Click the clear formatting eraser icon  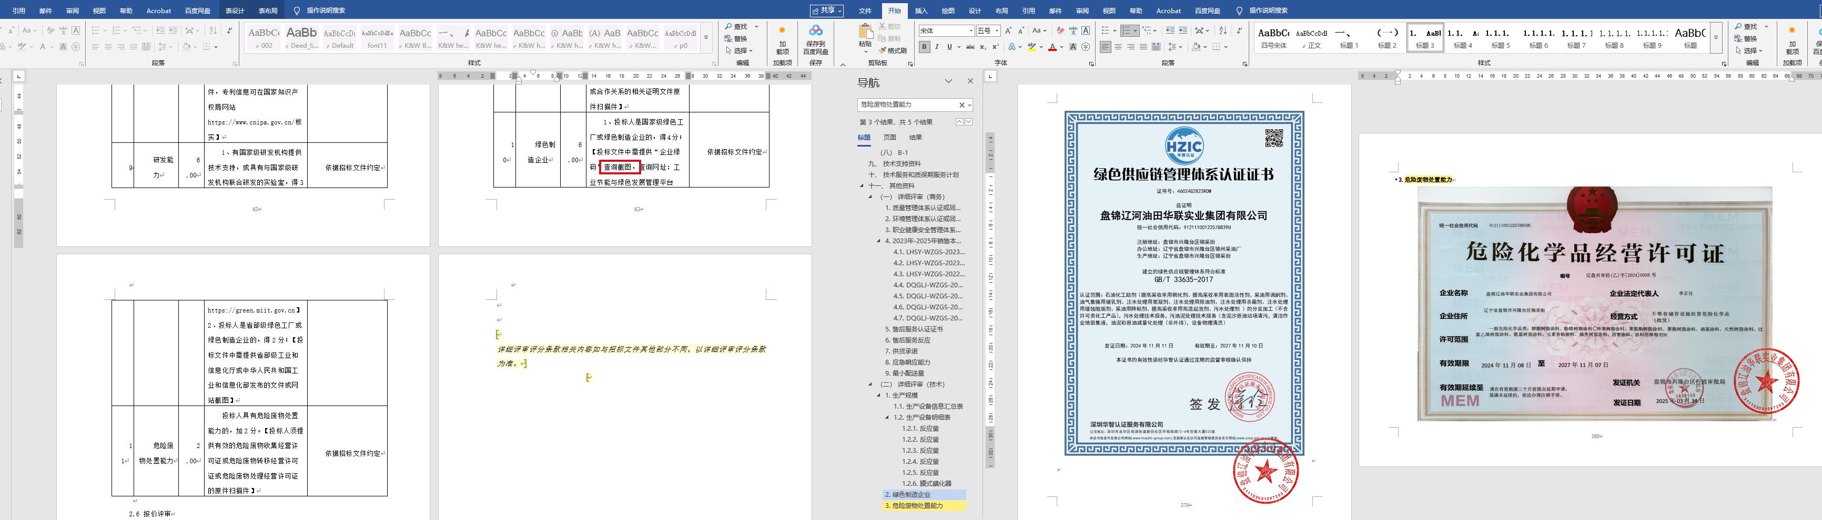click(1059, 31)
